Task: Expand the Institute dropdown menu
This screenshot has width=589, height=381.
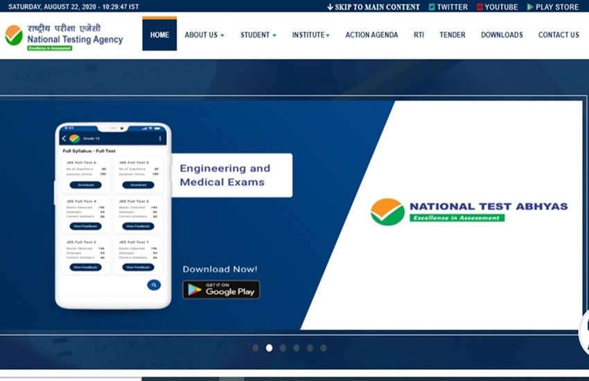Action: point(310,35)
